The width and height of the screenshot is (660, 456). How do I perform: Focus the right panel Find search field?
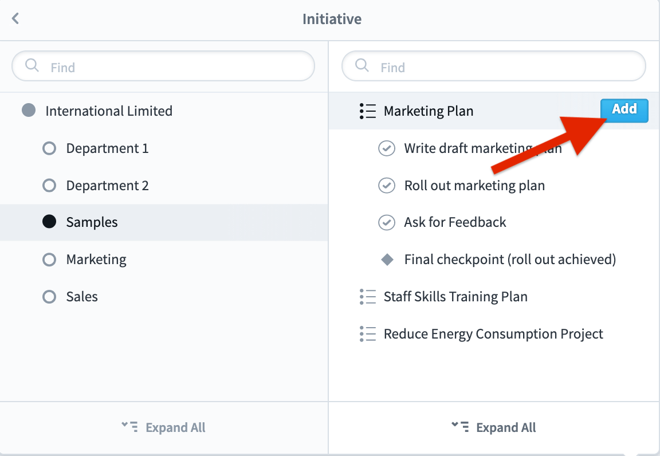(x=494, y=66)
